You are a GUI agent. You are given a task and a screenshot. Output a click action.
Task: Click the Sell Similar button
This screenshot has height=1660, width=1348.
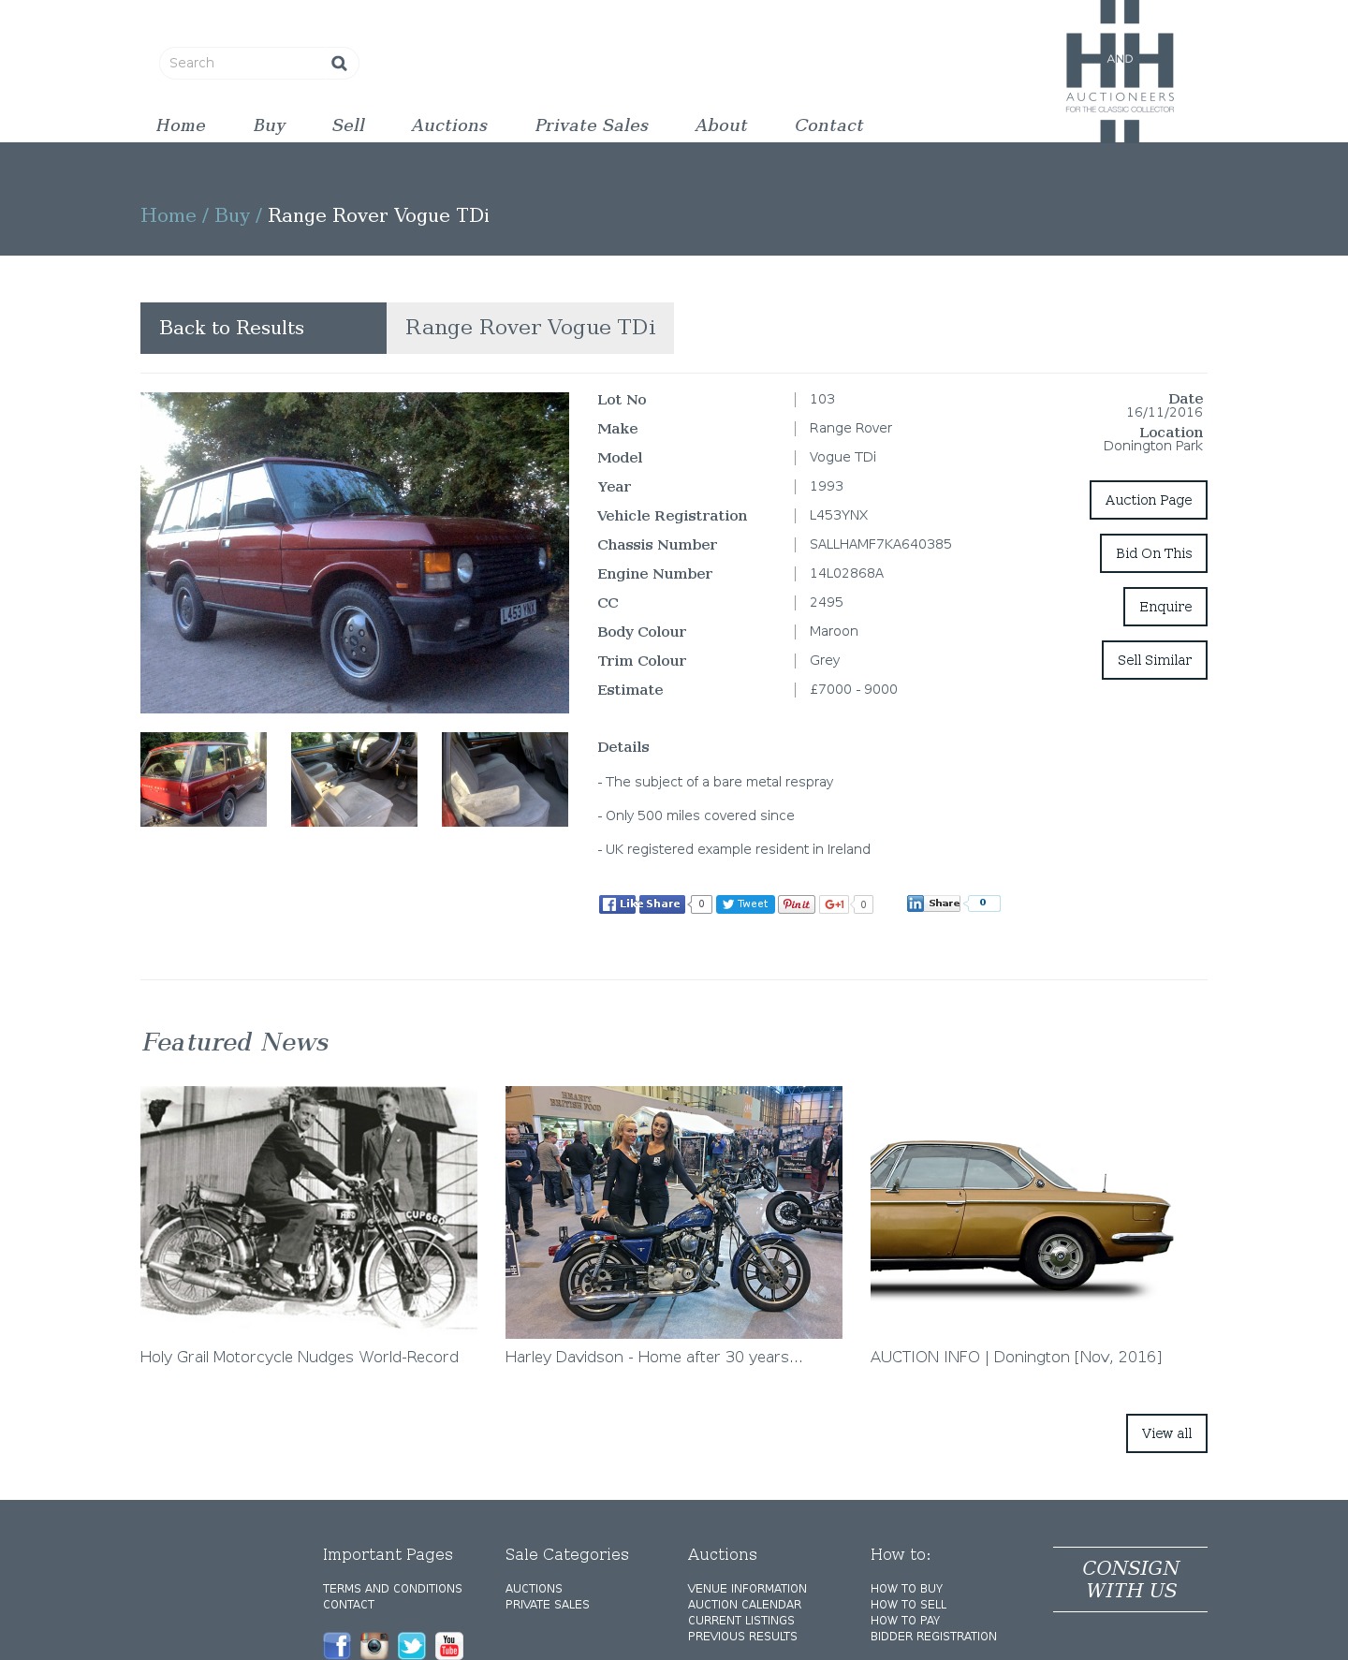pos(1154,660)
